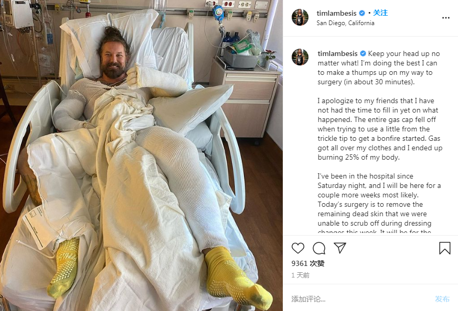The image size is (458, 311).
Task: Click timlambesis username in the caption
Action: [337, 53]
